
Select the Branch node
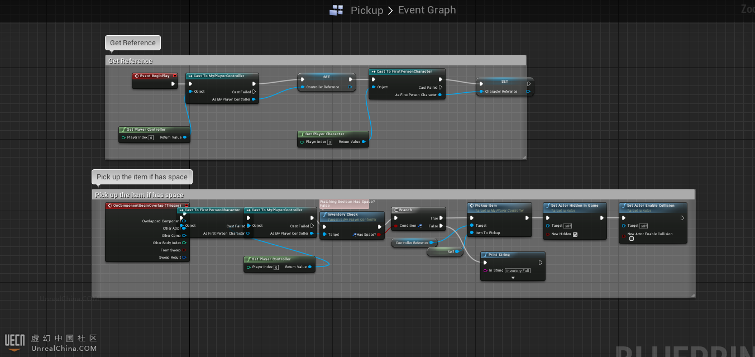(419, 218)
